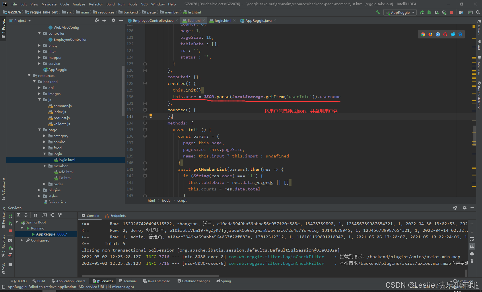
Task: Open Group By options in Services
Action: tap(35, 215)
